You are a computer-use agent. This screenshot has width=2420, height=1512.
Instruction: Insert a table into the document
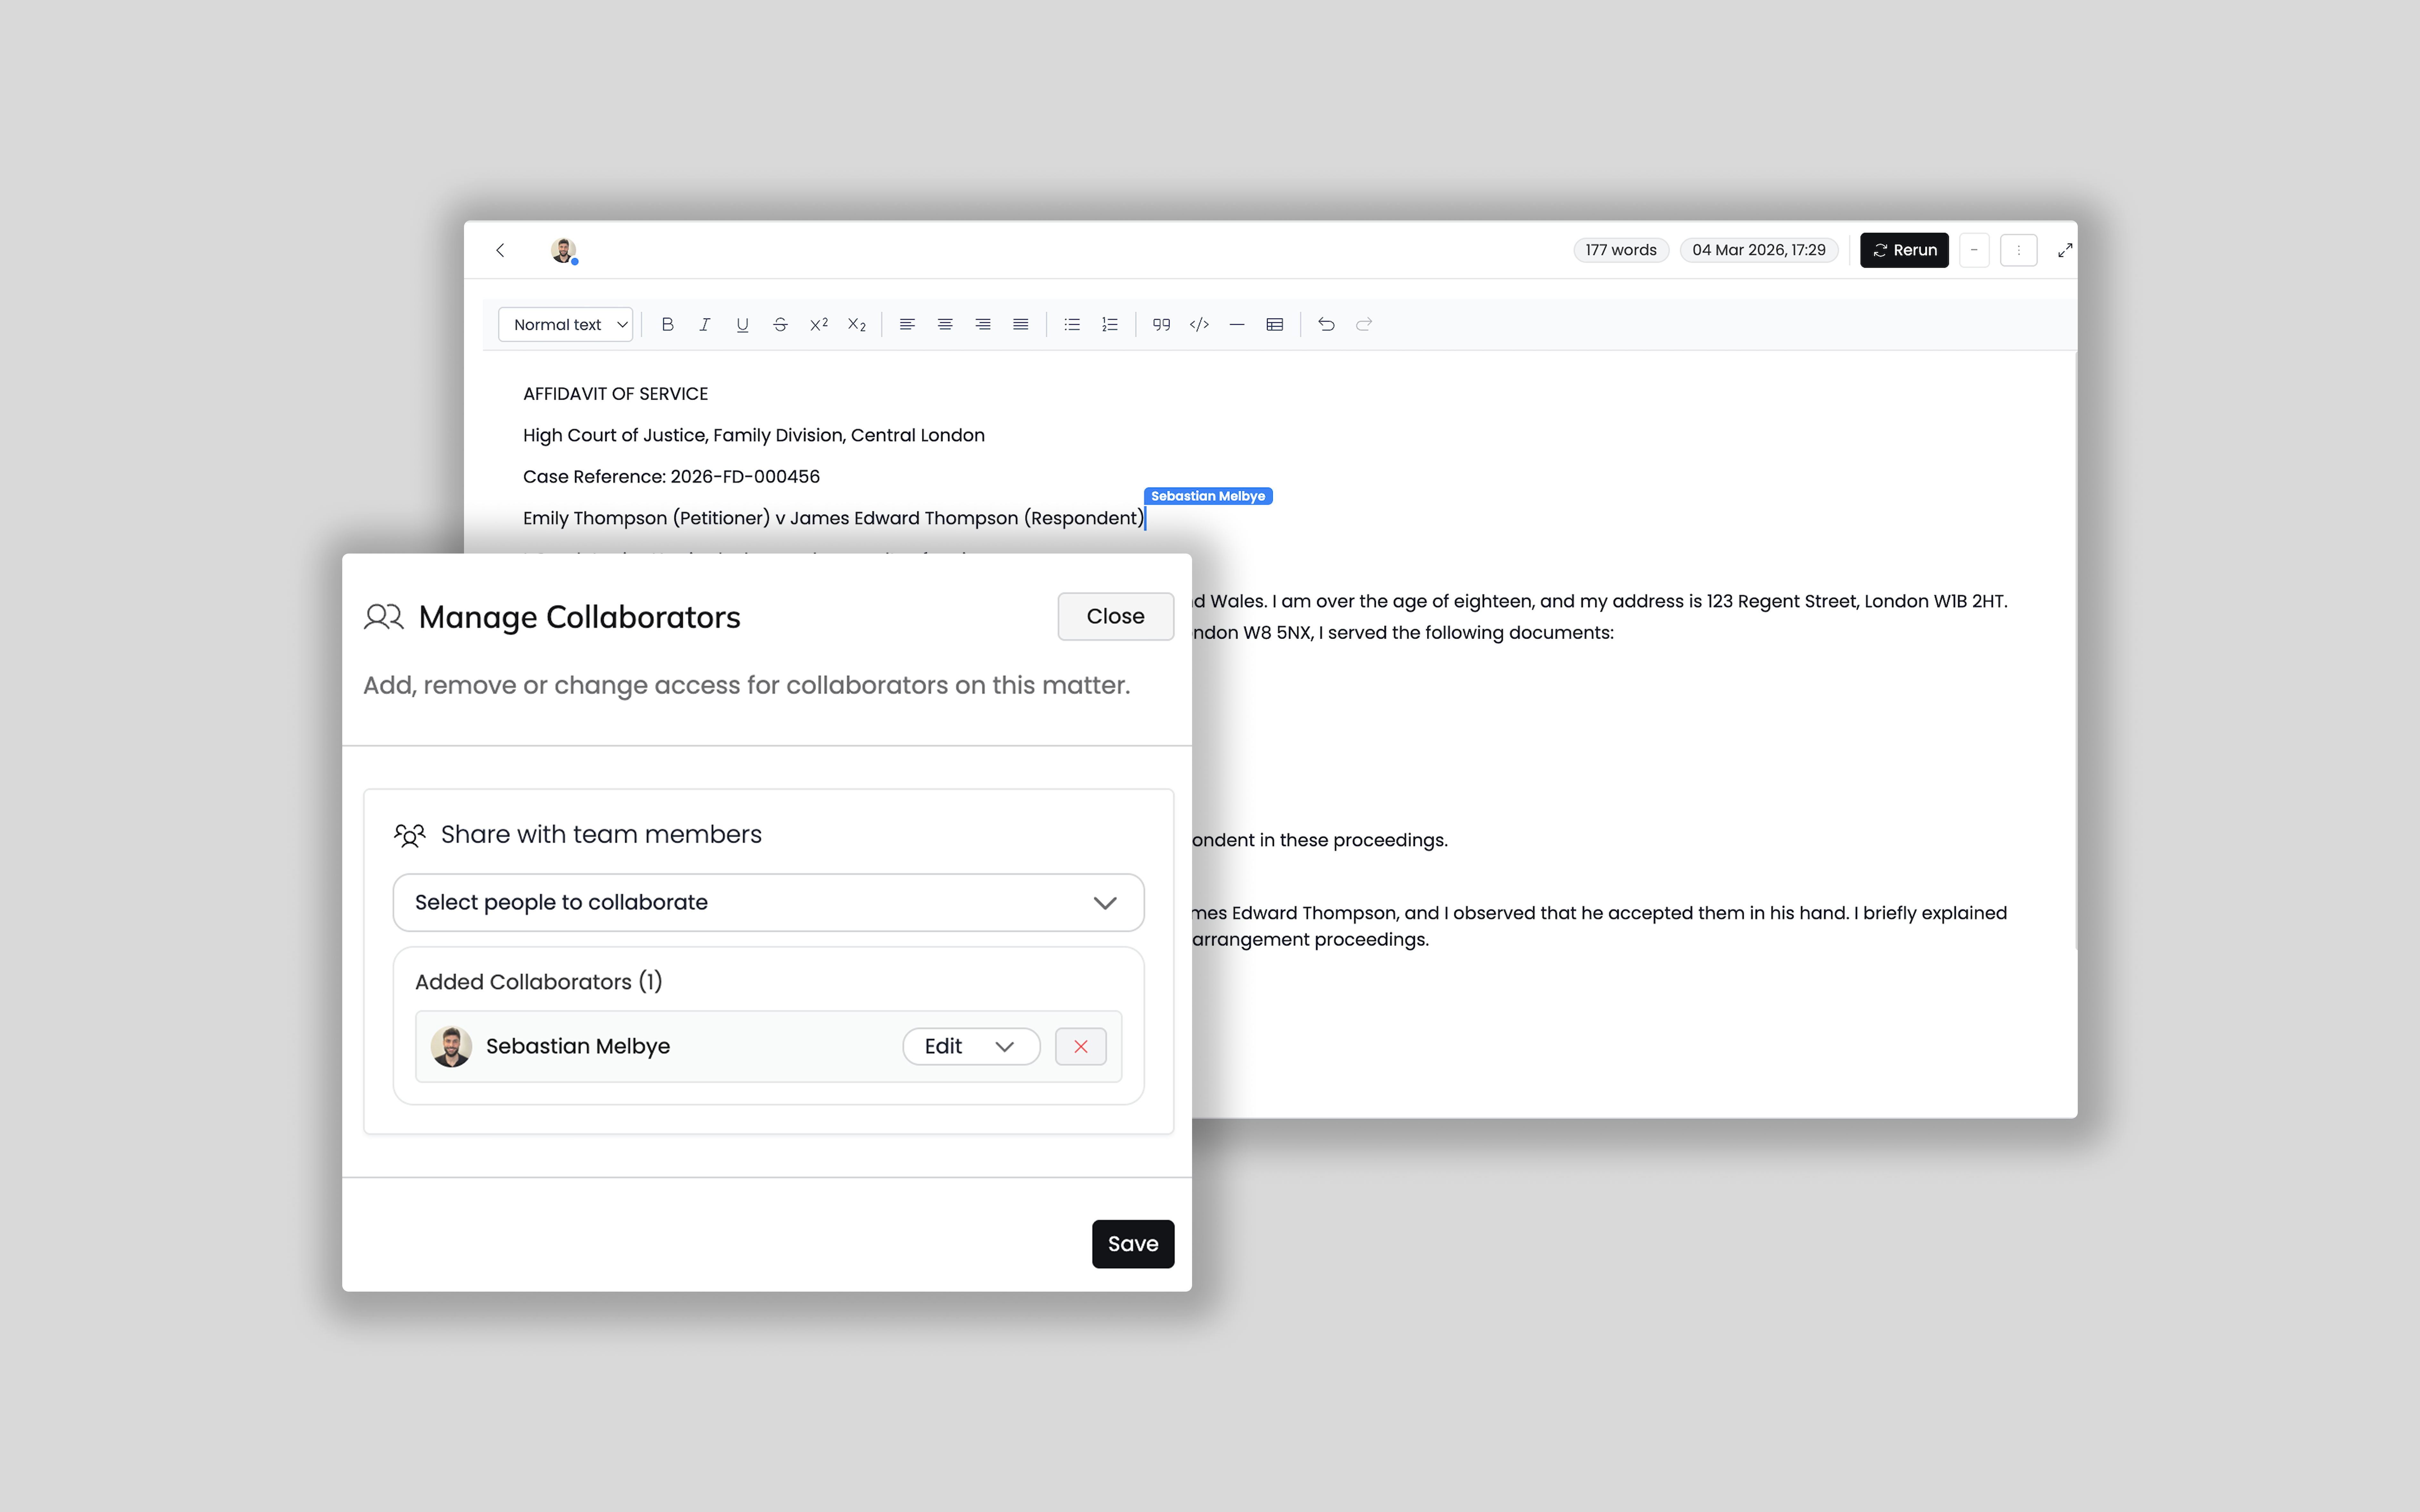point(1274,324)
